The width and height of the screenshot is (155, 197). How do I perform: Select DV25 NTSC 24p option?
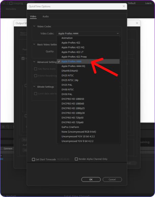tap(88, 80)
